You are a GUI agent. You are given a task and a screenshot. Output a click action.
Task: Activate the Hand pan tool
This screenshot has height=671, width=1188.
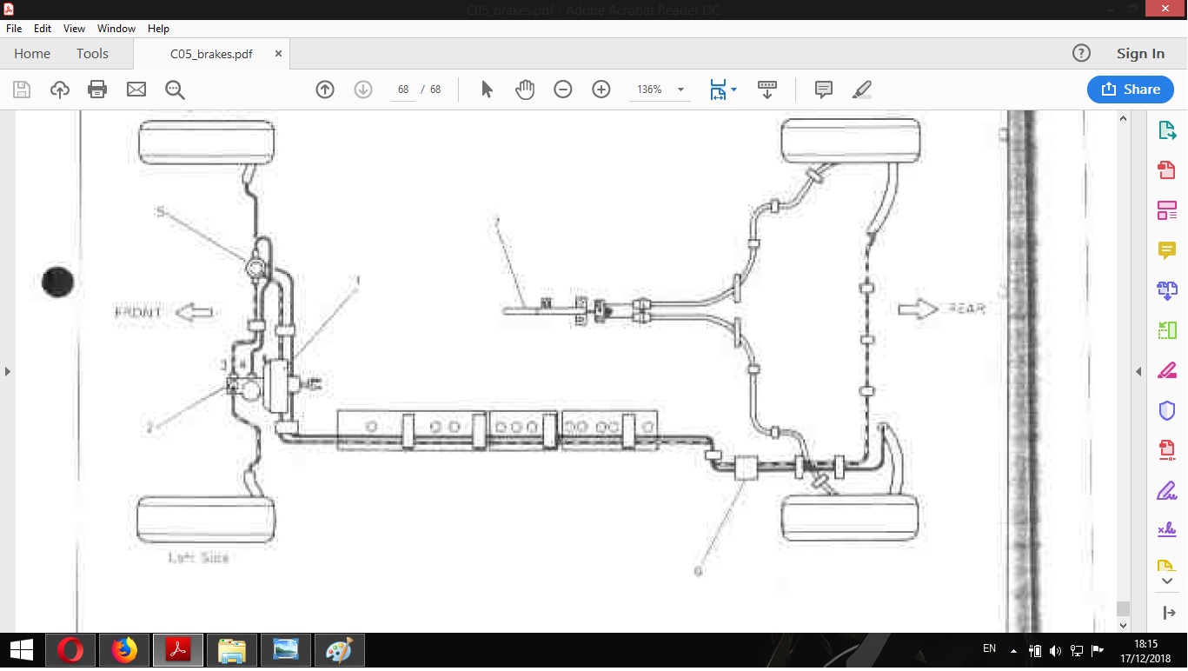coord(525,90)
